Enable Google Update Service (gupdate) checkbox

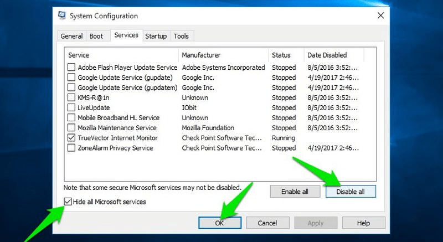(x=71, y=78)
